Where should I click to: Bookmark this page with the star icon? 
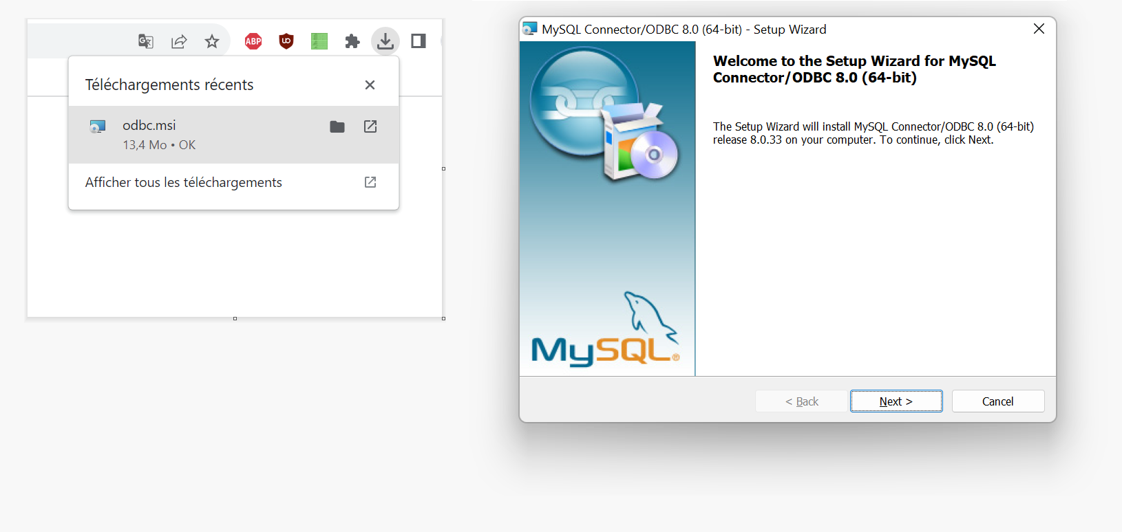pos(212,41)
